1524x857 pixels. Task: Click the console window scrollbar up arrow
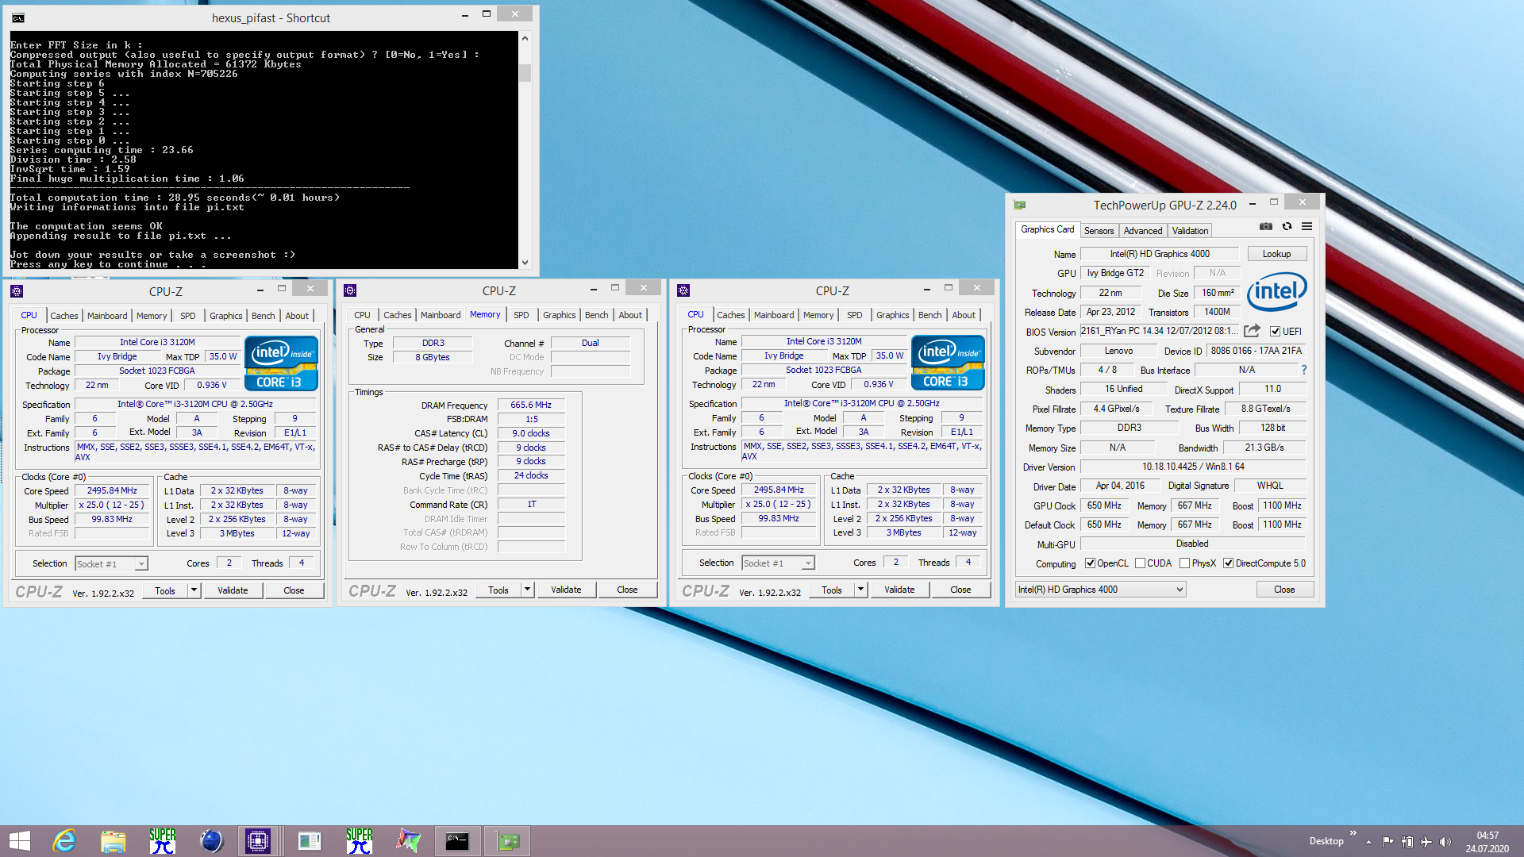click(525, 37)
